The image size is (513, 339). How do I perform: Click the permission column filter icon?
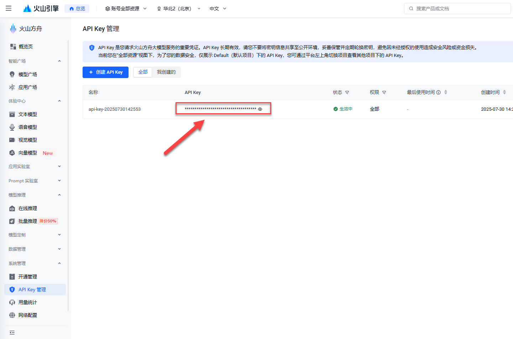point(384,93)
